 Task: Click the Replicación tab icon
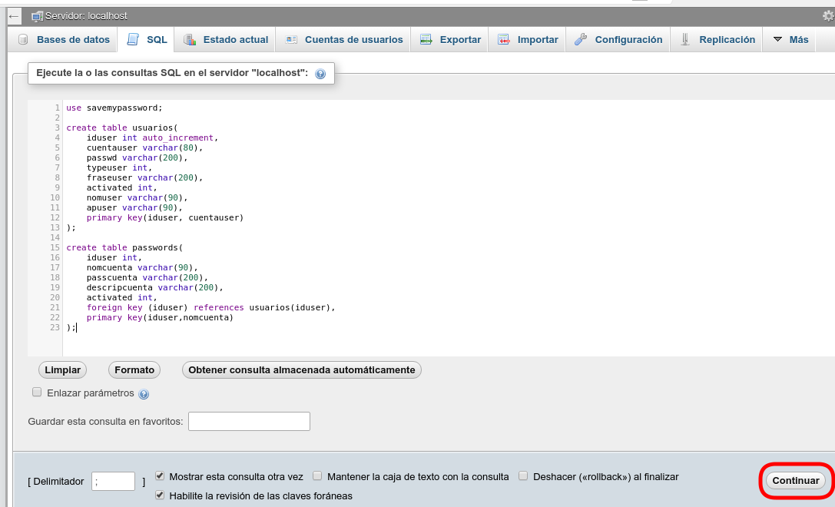click(x=685, y=39)
